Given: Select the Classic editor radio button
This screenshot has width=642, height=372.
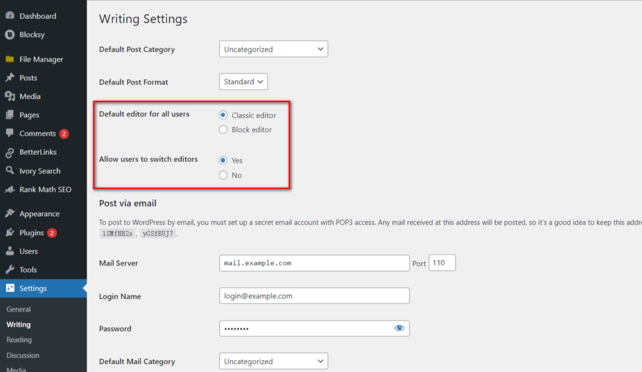Looking at the screenshot, I should pyautogui.click(x=223, y=115).
